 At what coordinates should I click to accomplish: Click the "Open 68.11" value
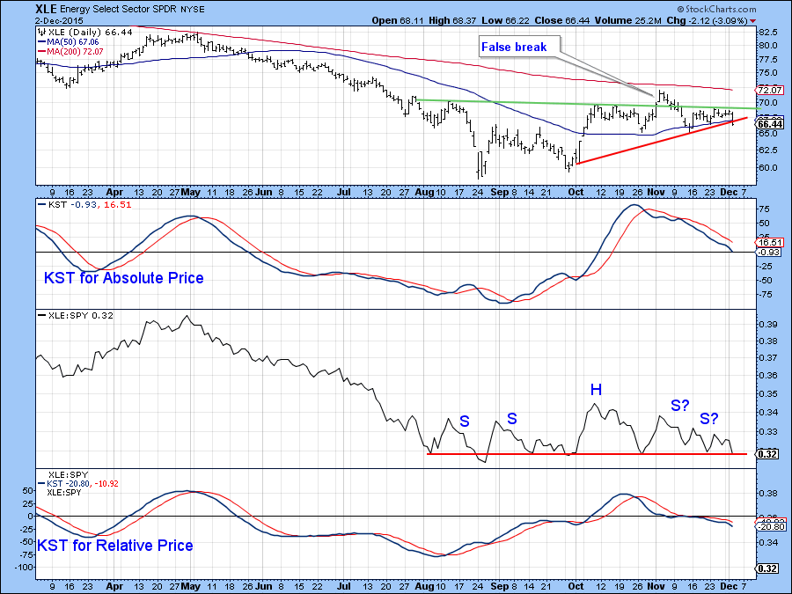399,21
